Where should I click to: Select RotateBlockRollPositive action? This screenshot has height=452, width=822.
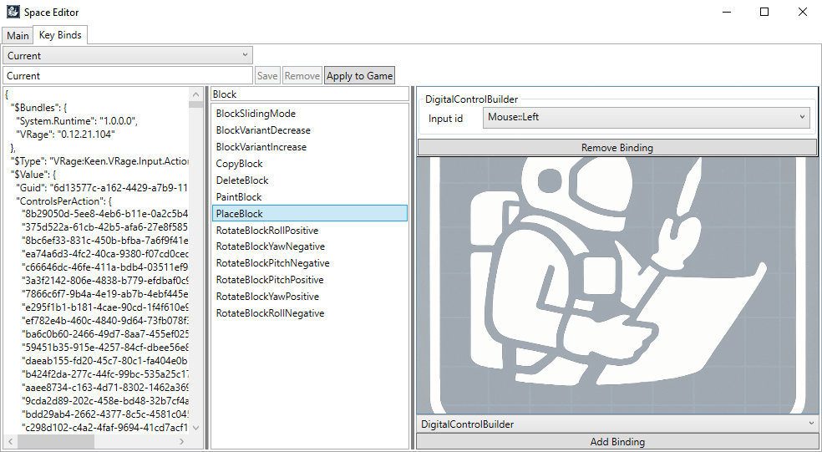tap(309, 231)
